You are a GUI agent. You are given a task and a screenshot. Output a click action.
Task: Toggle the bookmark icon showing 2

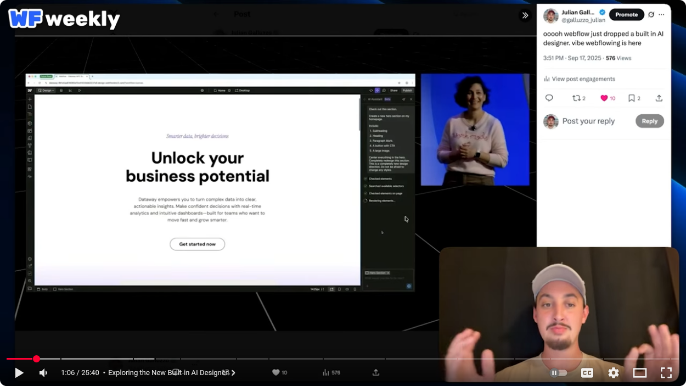(x=634, y=98)
